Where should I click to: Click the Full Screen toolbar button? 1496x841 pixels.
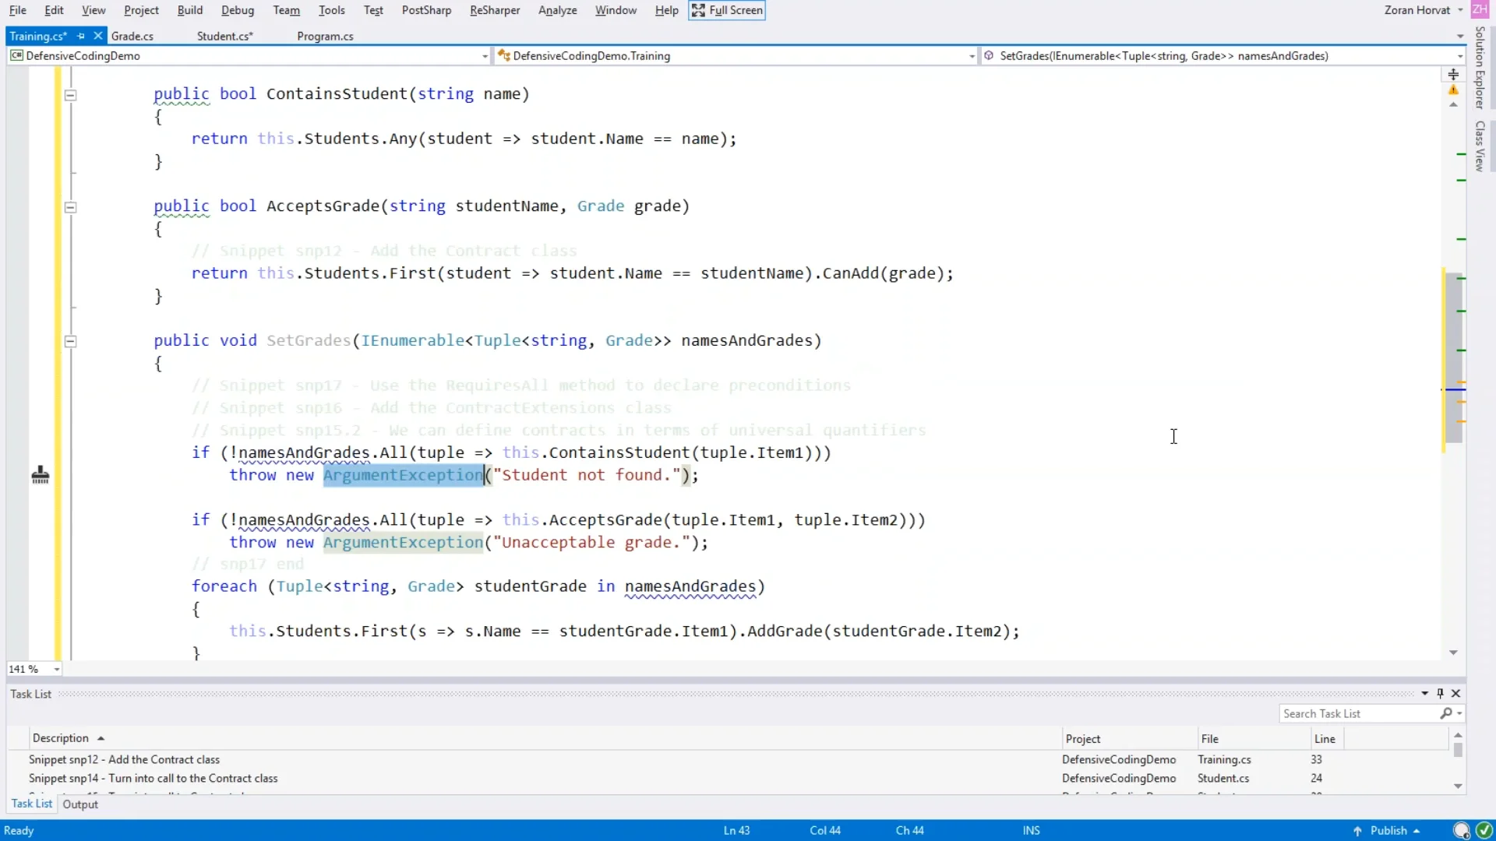coord(727,10)
